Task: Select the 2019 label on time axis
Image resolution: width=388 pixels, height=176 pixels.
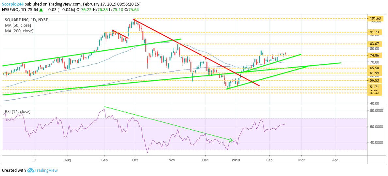Action: 236,160
